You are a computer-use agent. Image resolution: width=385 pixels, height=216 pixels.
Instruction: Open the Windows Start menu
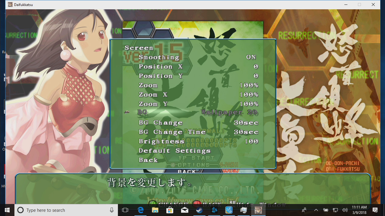(x=7, y=210)
